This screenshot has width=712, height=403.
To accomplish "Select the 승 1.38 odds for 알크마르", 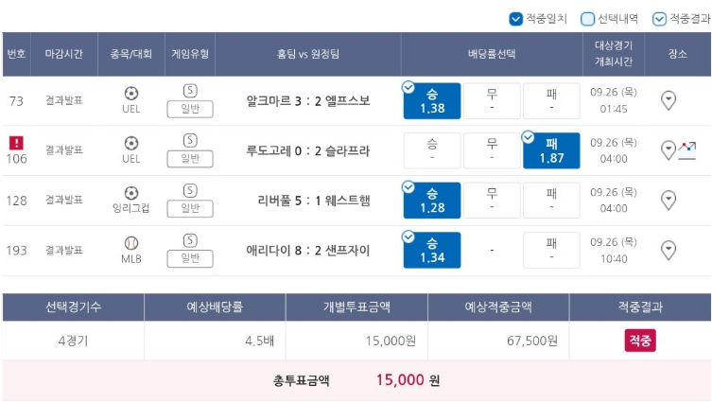I will (x=432, y=101).
